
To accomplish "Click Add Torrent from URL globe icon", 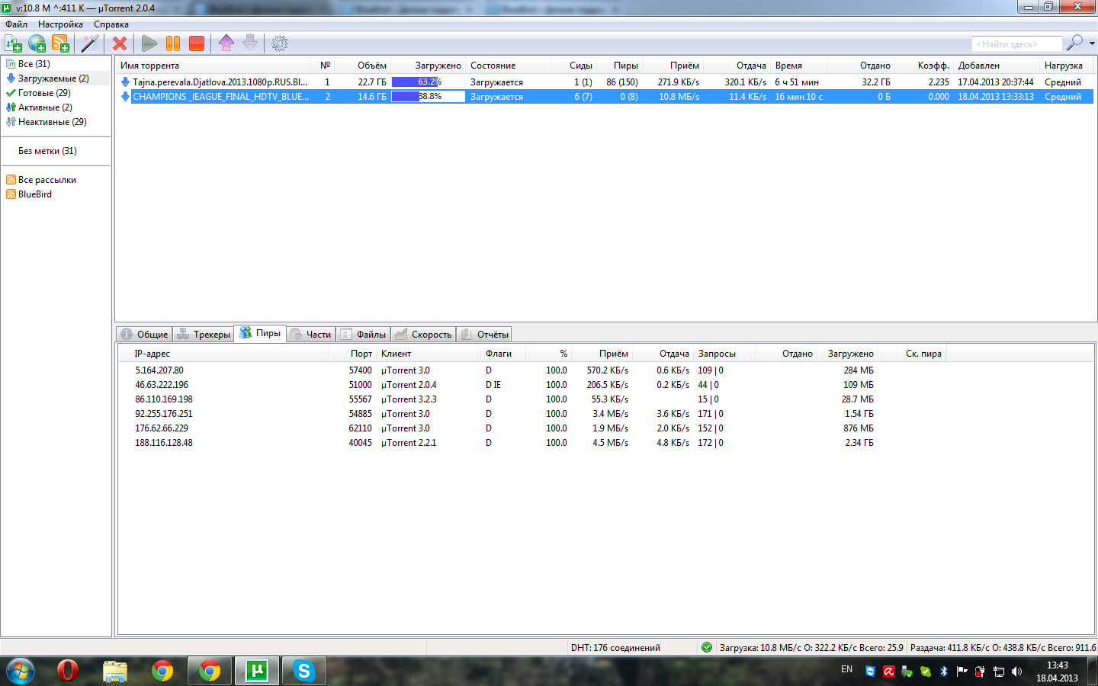I will tap(37, 43).
